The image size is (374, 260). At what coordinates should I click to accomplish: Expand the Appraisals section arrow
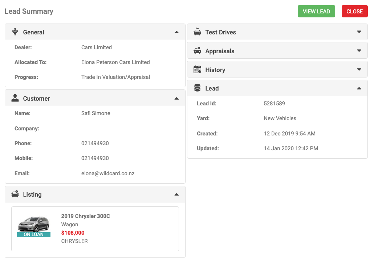[359, 51]
